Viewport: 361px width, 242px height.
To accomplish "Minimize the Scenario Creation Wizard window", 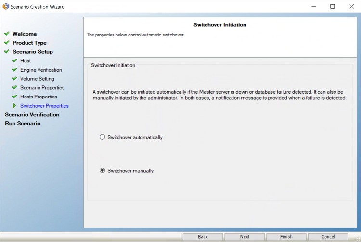I will [313, 6].
